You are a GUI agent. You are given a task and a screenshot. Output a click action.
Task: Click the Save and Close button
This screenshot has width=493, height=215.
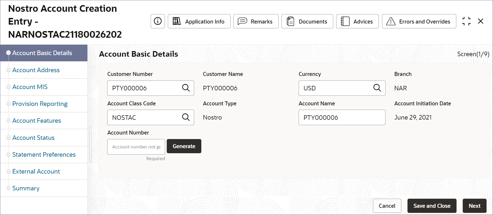pos(432,206)
